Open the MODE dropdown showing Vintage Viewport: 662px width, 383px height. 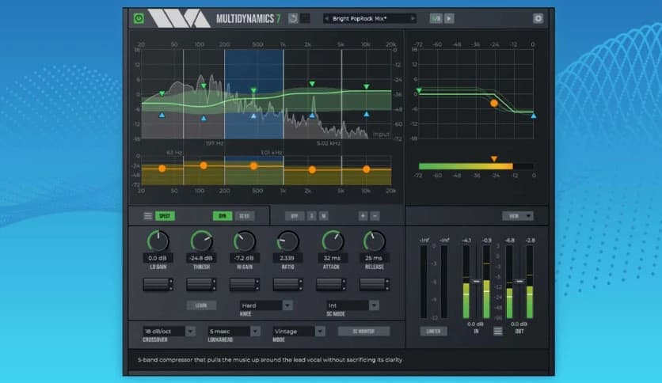pyautogui.click(x=299, y=331)
